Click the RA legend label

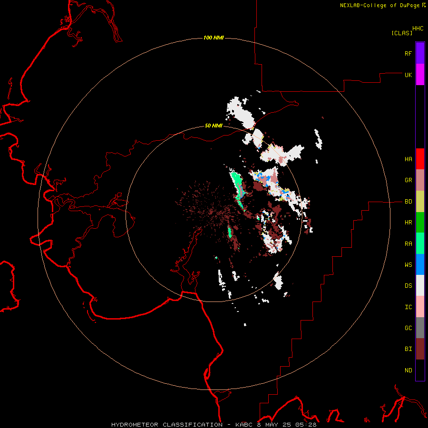tap(408, 244)
